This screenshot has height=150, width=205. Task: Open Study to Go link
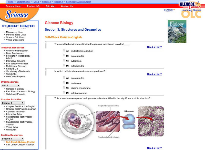12,69
